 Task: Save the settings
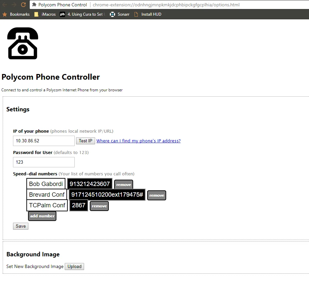pyautogui.click(x=21, y=226)
